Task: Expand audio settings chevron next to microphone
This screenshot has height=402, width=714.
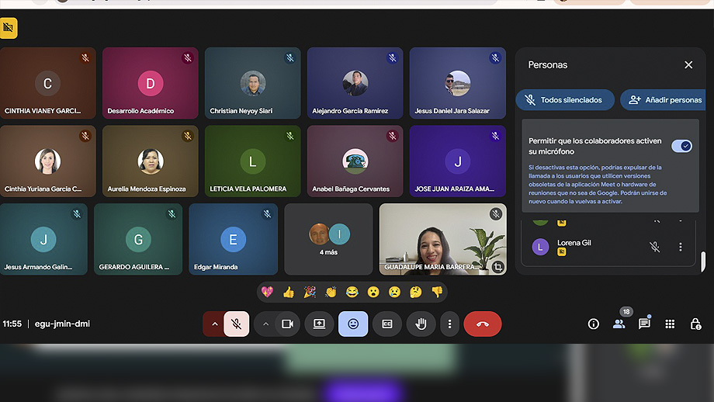Action: (214, 324)
